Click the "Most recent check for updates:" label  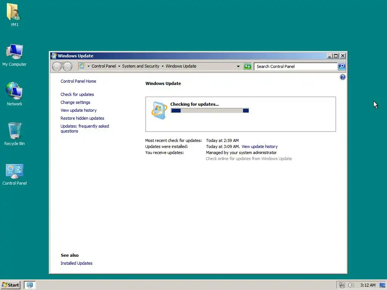pos(173,140)
